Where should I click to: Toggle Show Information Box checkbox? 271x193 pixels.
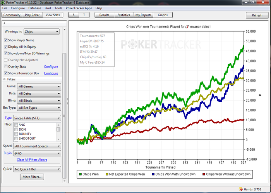click(6, 73)
